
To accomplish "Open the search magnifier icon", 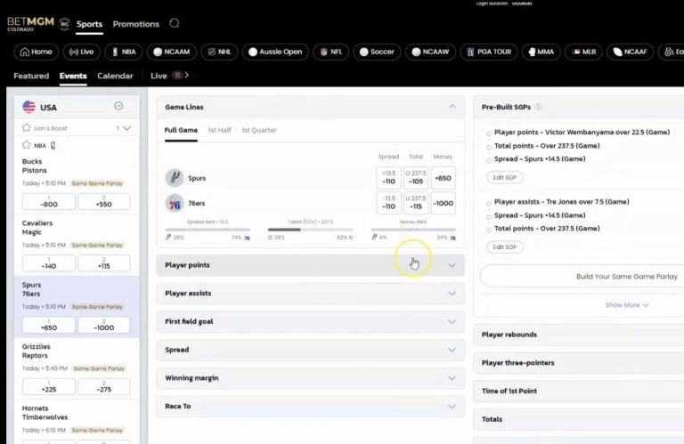I will [175, 23].
